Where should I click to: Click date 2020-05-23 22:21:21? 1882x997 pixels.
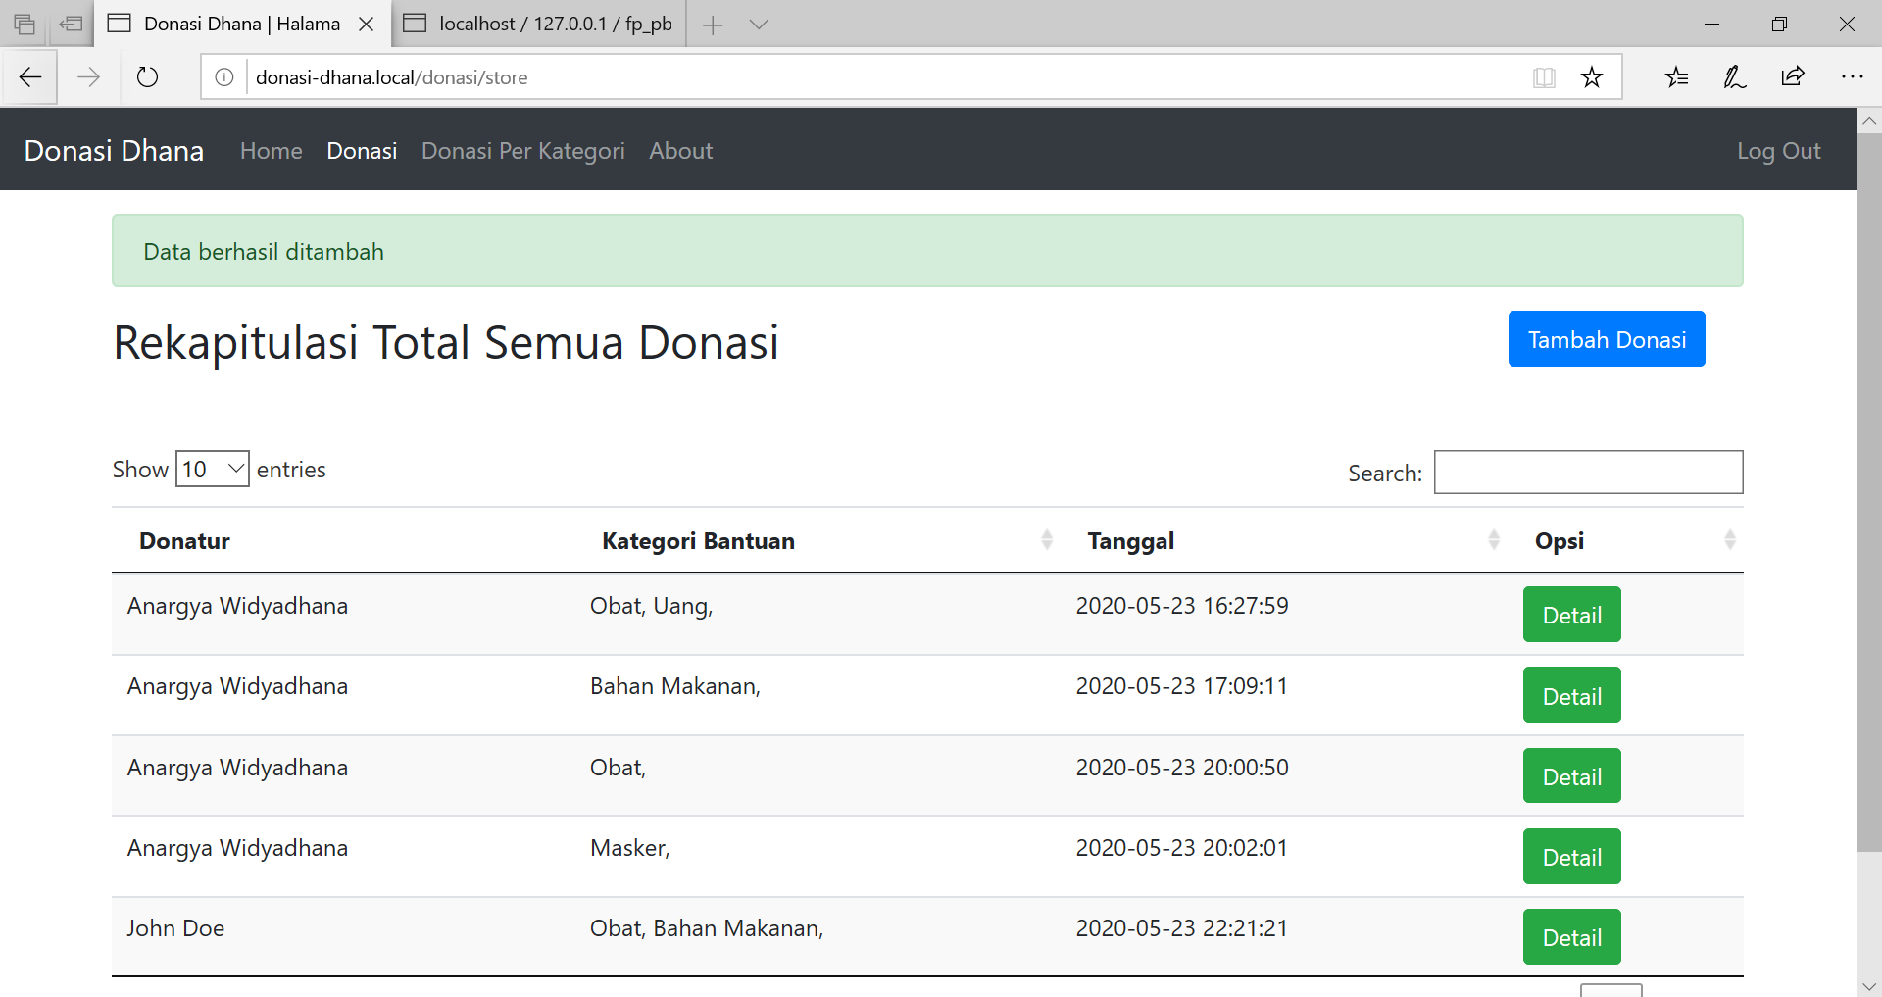pos(1182,928)
